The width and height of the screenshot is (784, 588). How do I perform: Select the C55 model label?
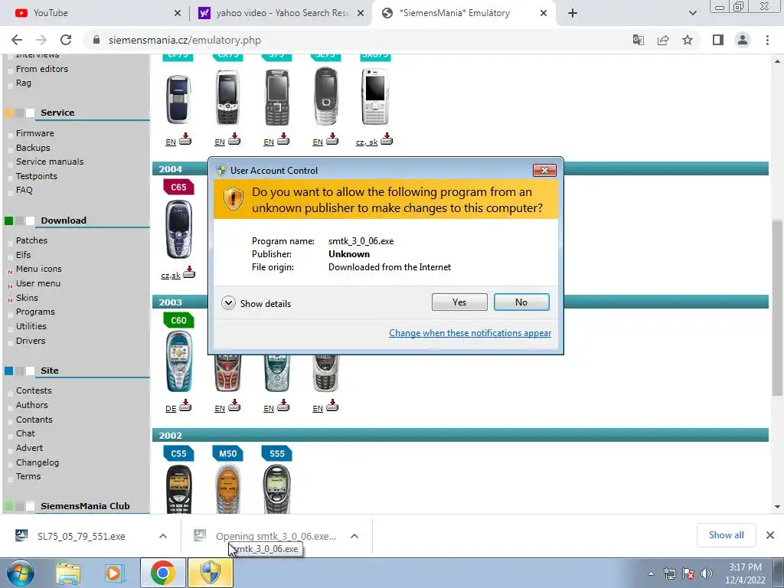178,453
